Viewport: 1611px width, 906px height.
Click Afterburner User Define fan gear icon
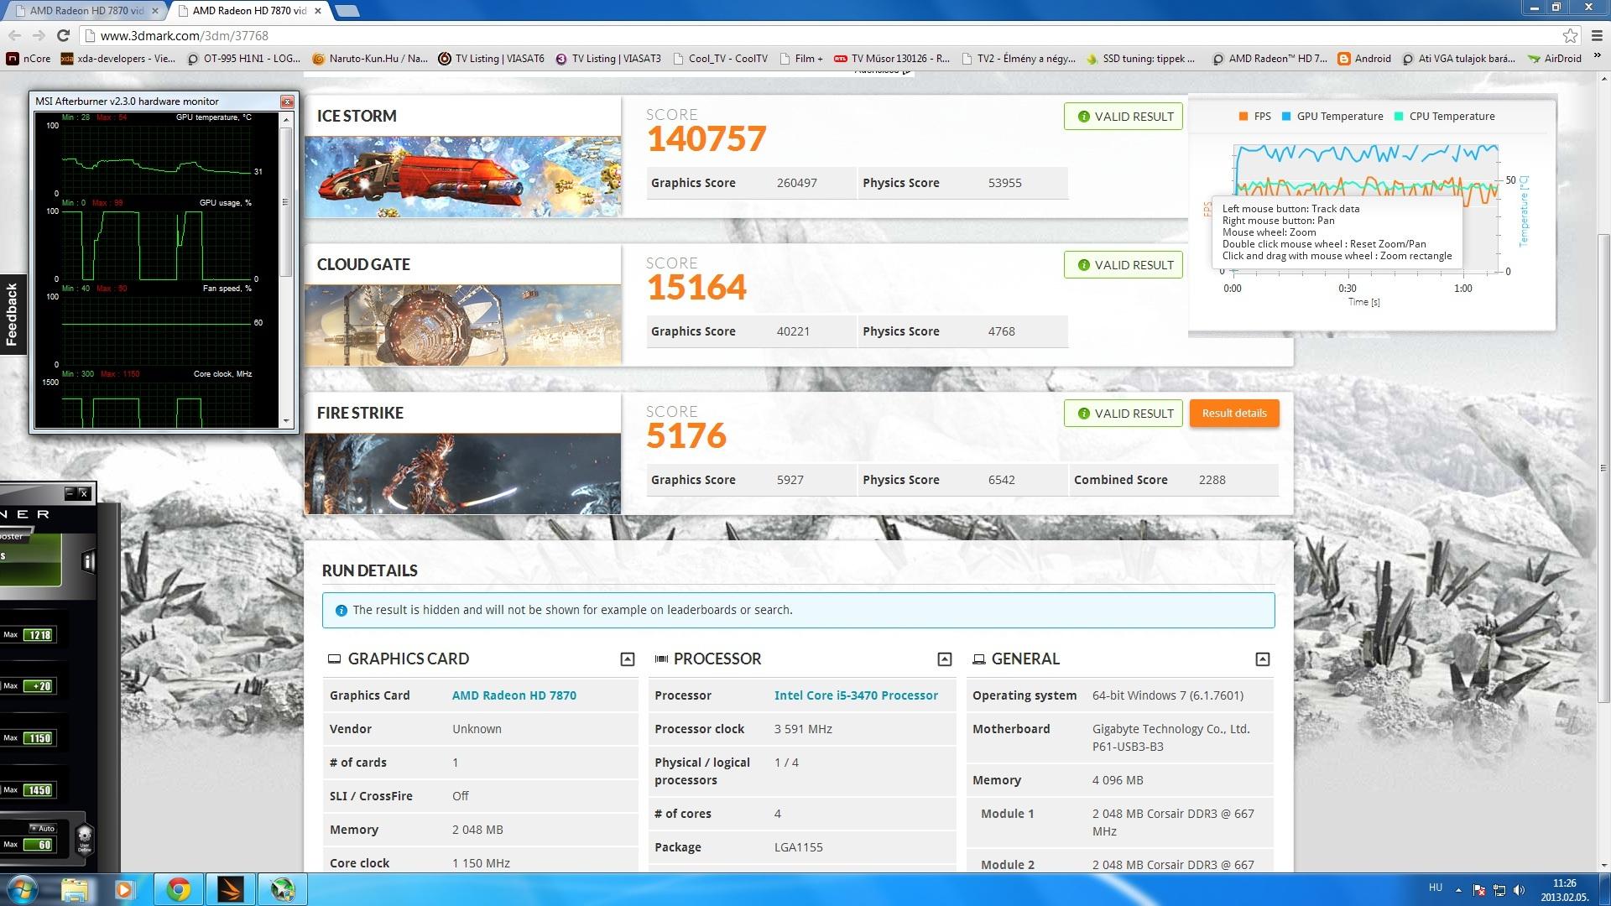point(85,838)
